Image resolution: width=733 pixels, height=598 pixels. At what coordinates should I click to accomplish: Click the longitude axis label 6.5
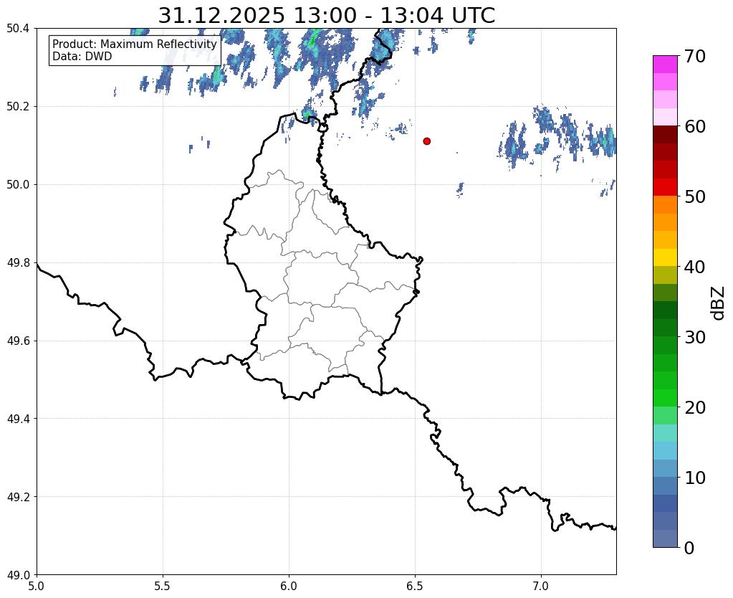click(415, 587)
